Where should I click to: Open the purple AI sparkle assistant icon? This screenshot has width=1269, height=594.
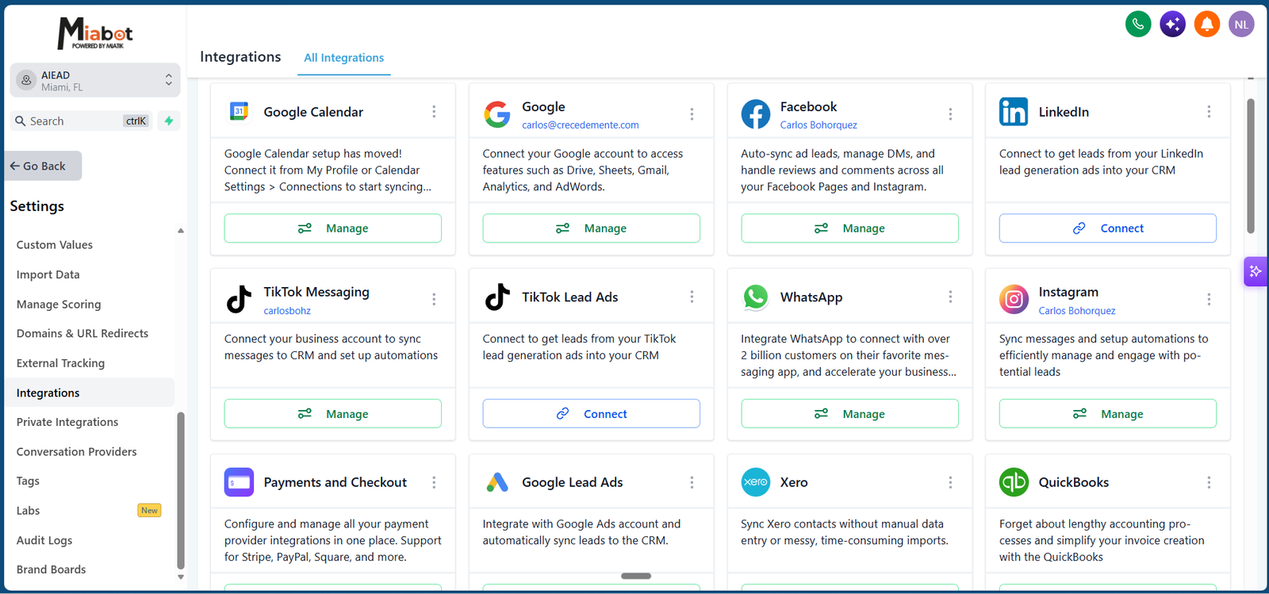click(1172, 24)
